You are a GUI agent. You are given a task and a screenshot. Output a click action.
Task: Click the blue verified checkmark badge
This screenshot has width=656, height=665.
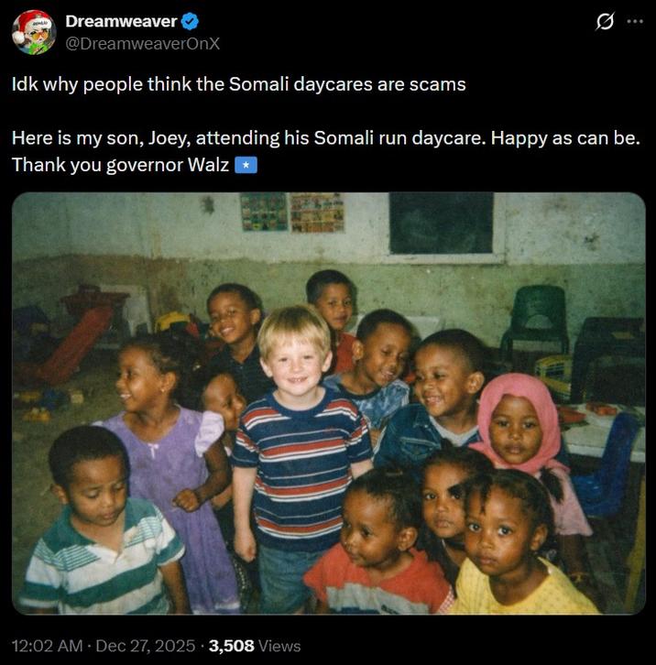190,21
